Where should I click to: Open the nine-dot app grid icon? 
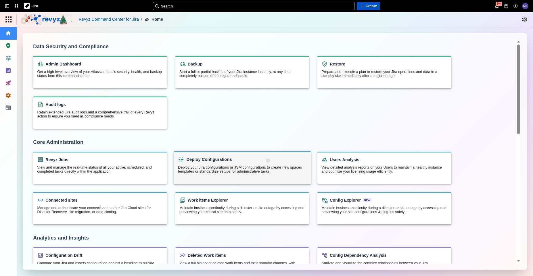point(9,20)
